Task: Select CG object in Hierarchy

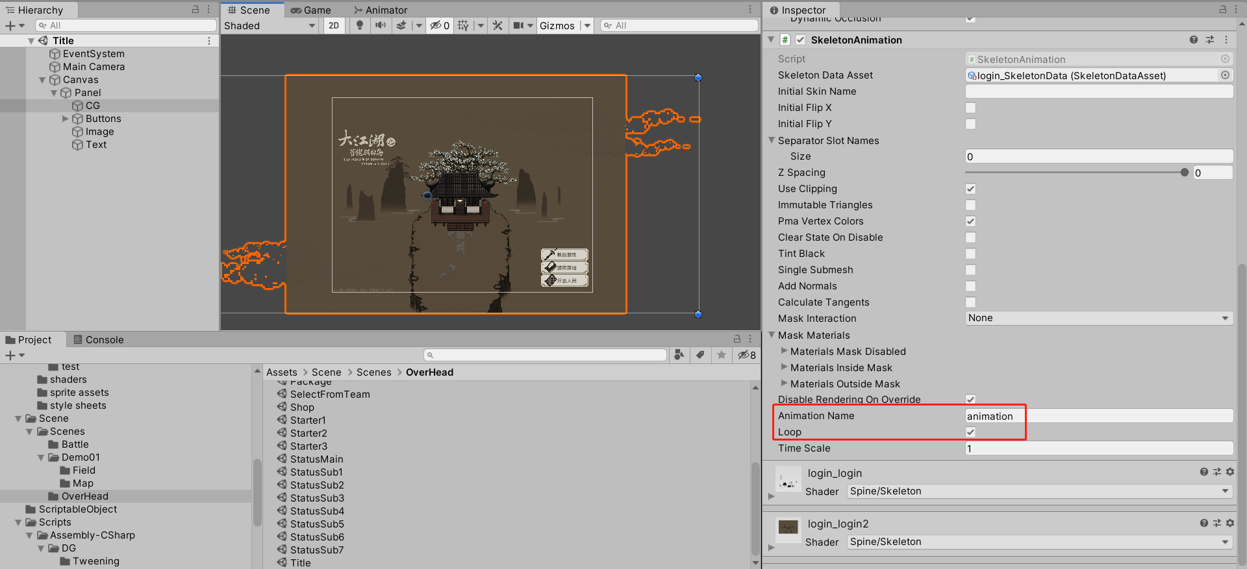Action: coord(93,106)
